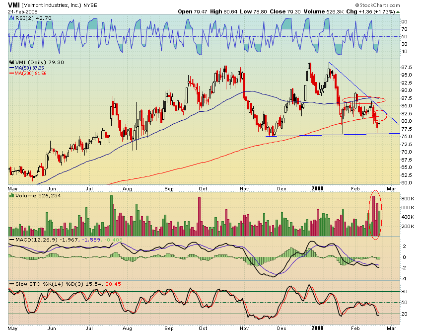The width and height of the screenshot is (422, 332).
Task: Click the blue MA(50) legend line swatch
Action: [12, 68]
